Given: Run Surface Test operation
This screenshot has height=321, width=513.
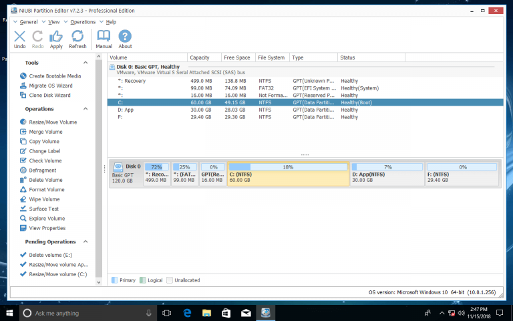Looking at the screenshot, I should (x=39, y=209).
